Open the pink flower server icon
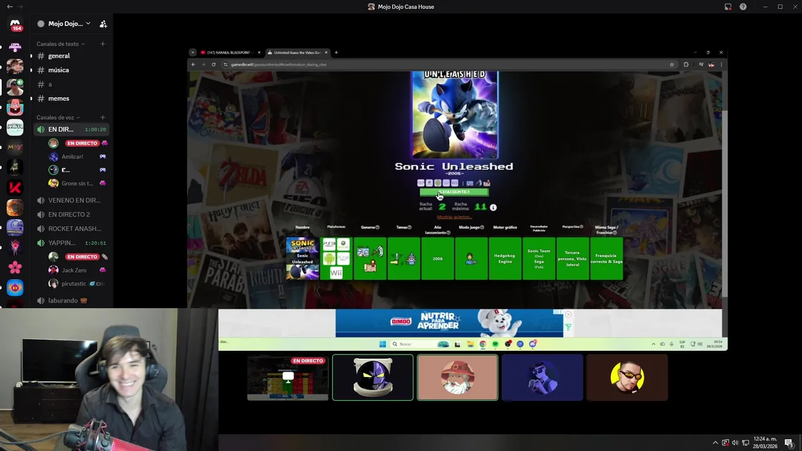The image size is (802, 451). (x=15, y=267)
